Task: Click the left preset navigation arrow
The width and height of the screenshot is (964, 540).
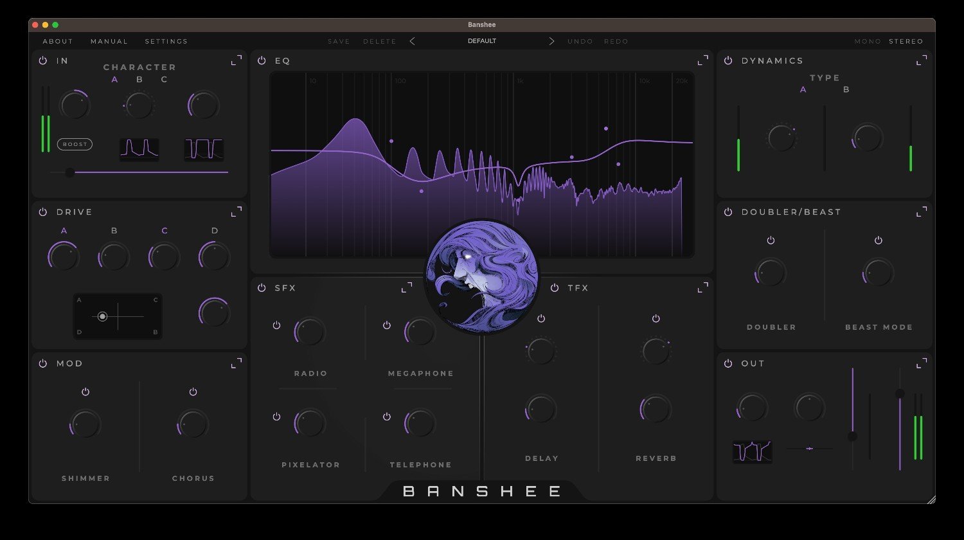Action: click(412, 40)
